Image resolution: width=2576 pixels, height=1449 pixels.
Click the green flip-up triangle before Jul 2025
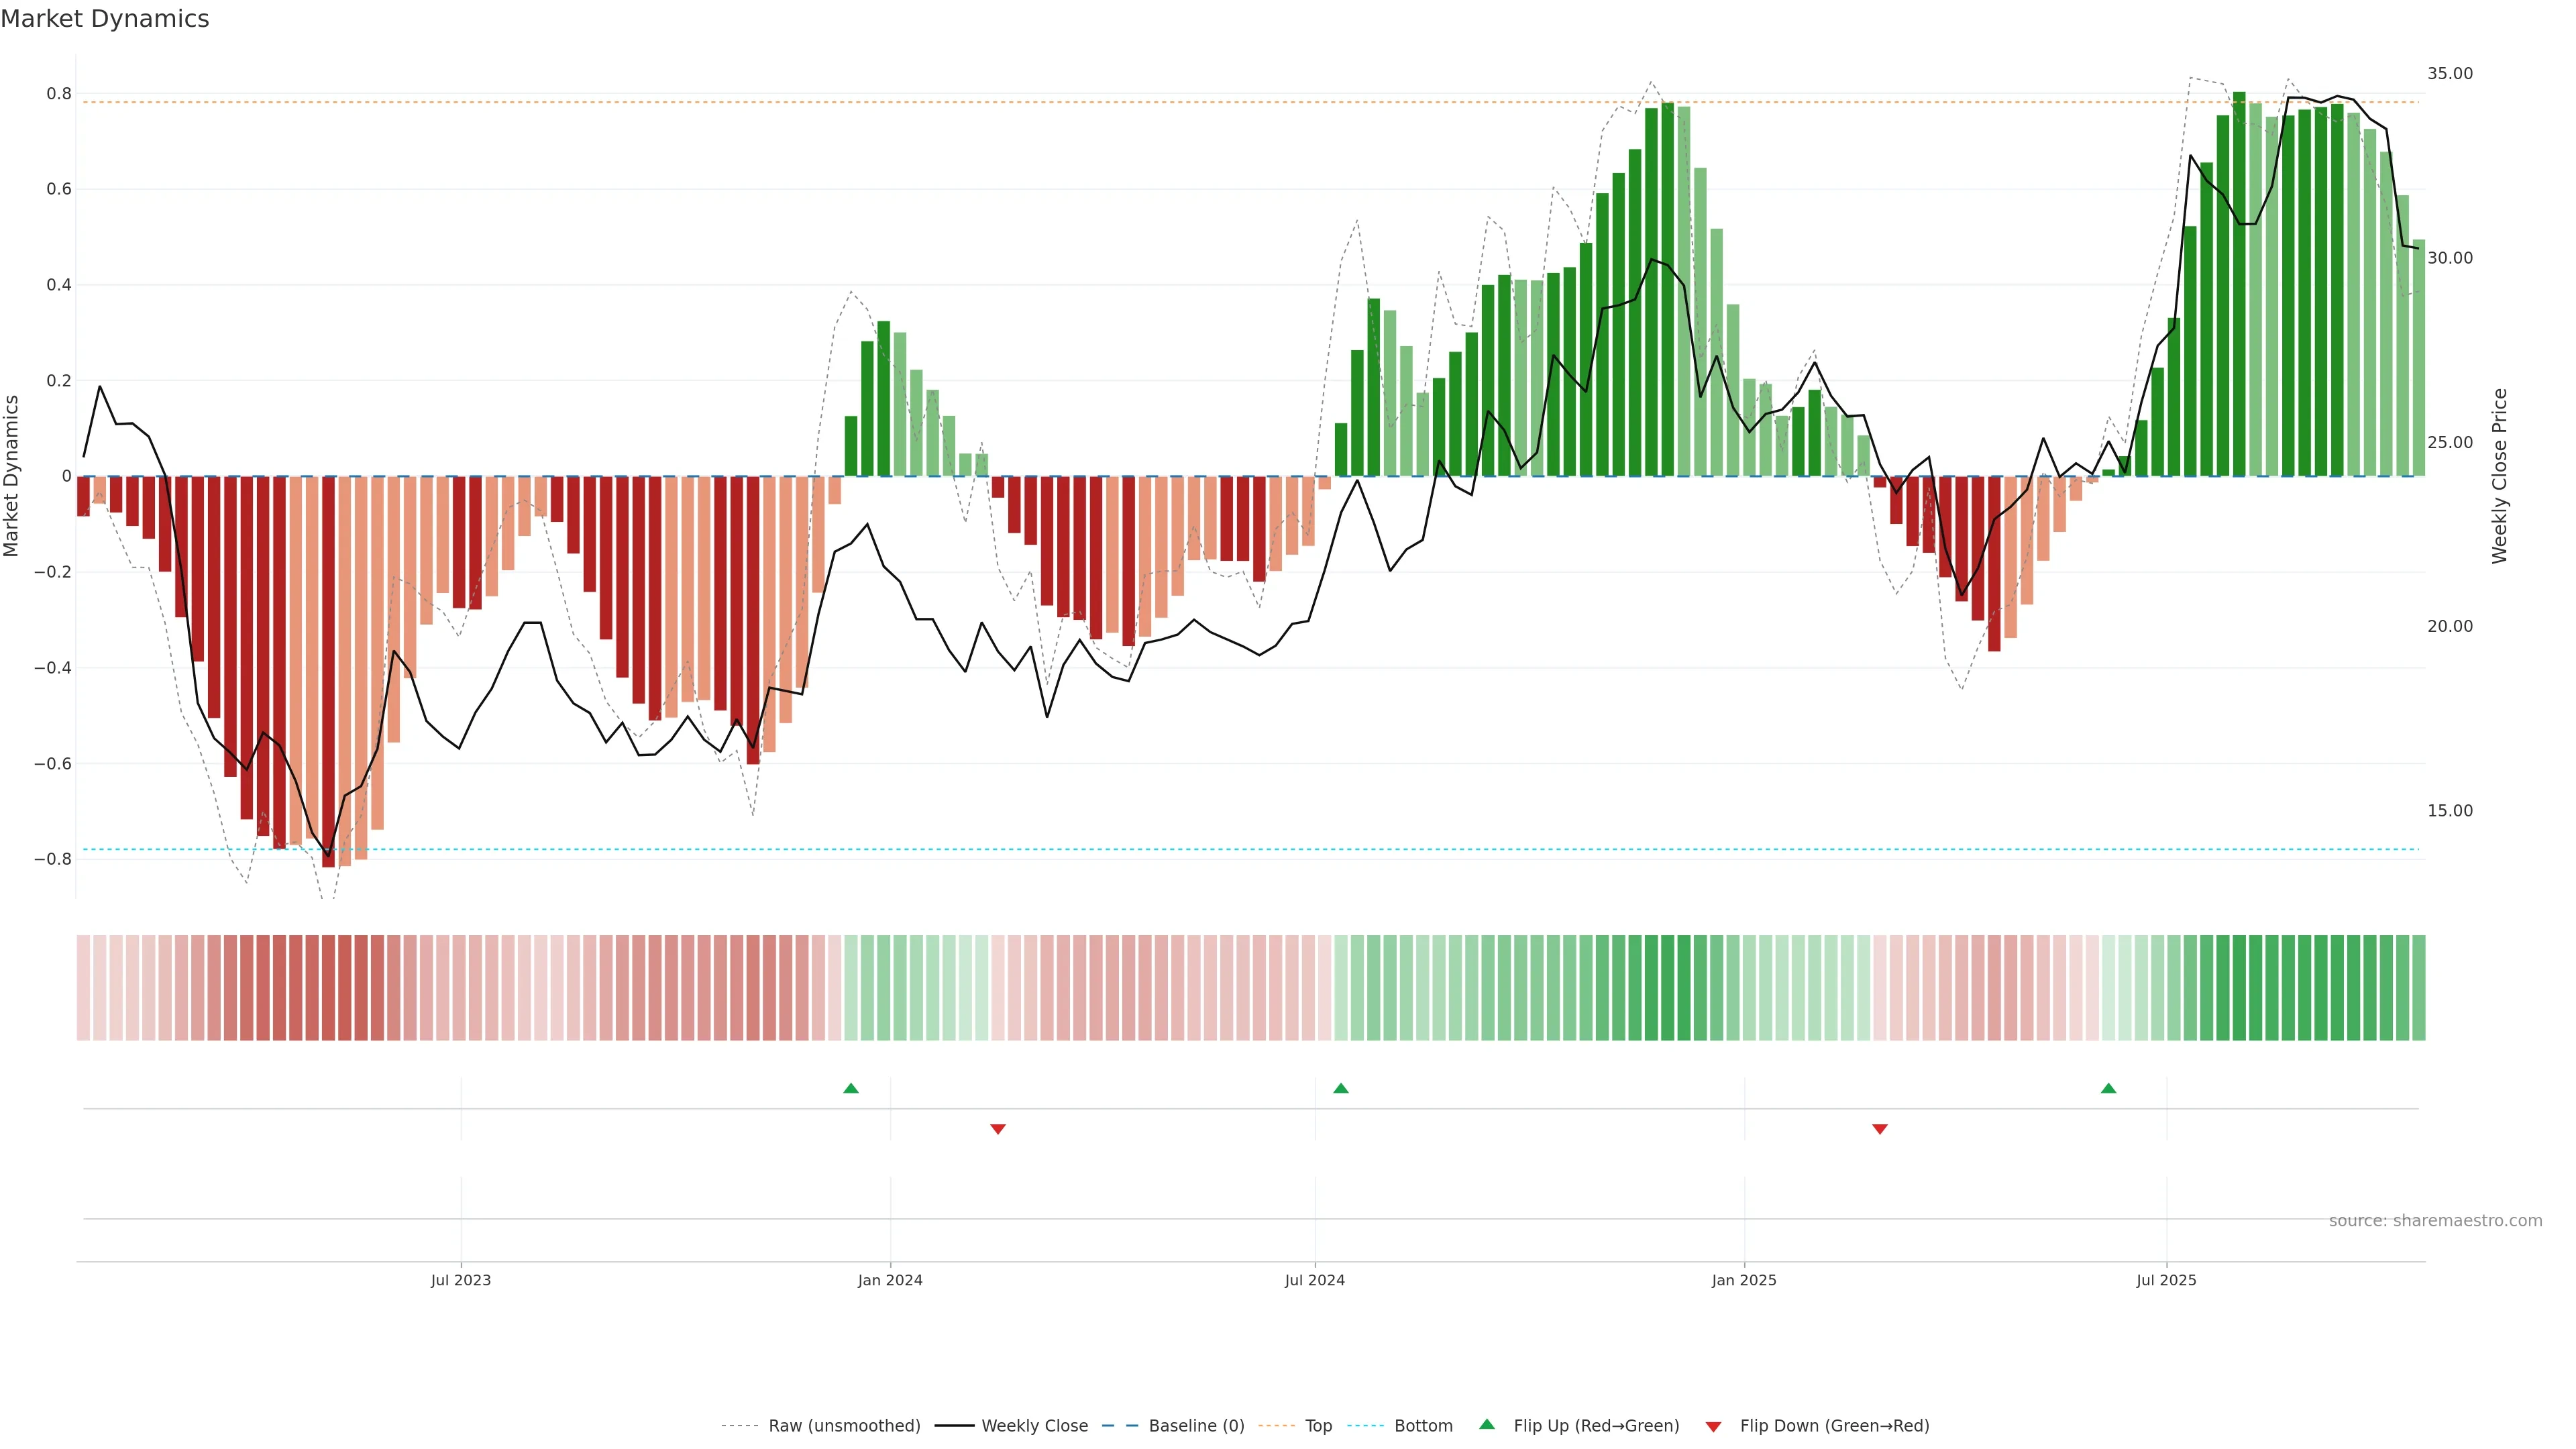click(x=2108, y=1088)
